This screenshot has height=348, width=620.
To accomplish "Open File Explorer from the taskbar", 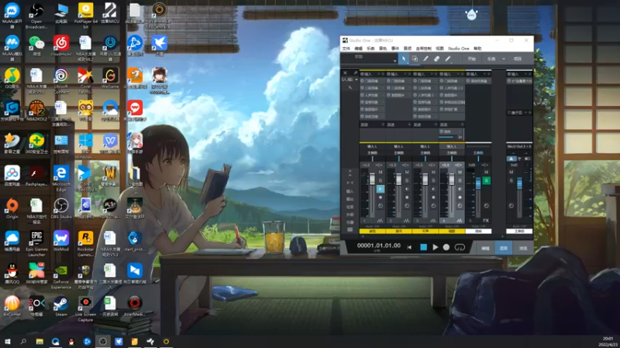I will 40,341.
